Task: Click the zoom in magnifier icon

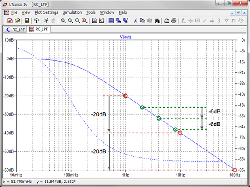Action: click(x=63, y=20)
